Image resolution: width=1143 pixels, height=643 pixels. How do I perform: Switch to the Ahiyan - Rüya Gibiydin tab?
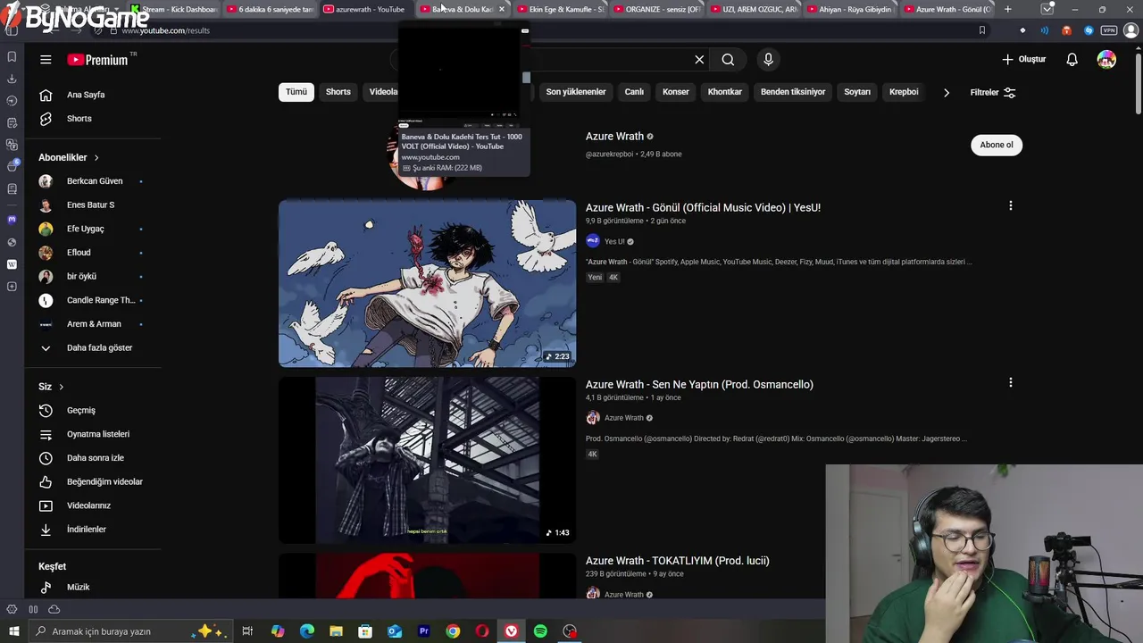pos(849,9)
